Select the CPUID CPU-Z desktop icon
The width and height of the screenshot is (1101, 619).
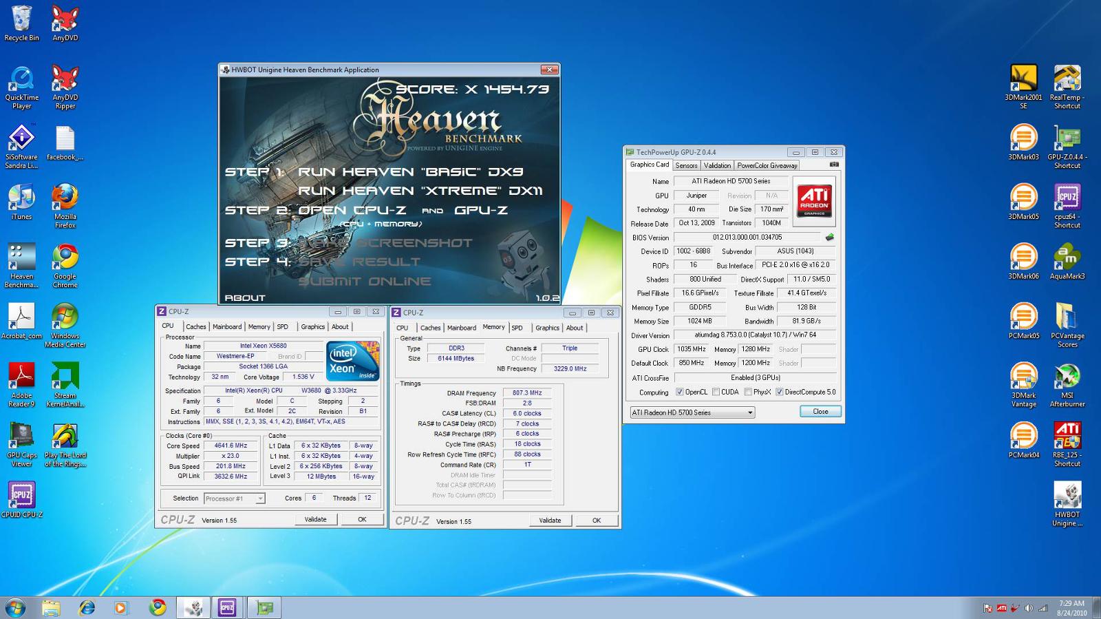click(x=21, y=500)
